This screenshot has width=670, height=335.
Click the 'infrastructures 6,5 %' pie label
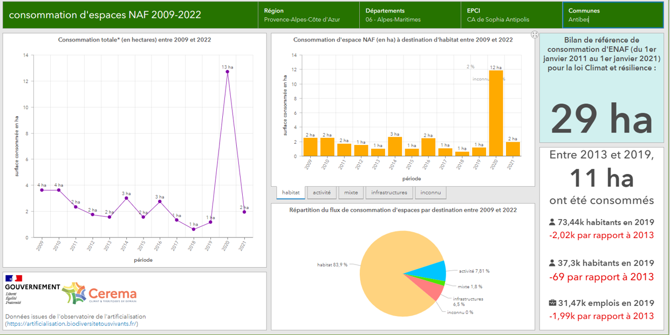pyautogui.click(x=468, y=302)
